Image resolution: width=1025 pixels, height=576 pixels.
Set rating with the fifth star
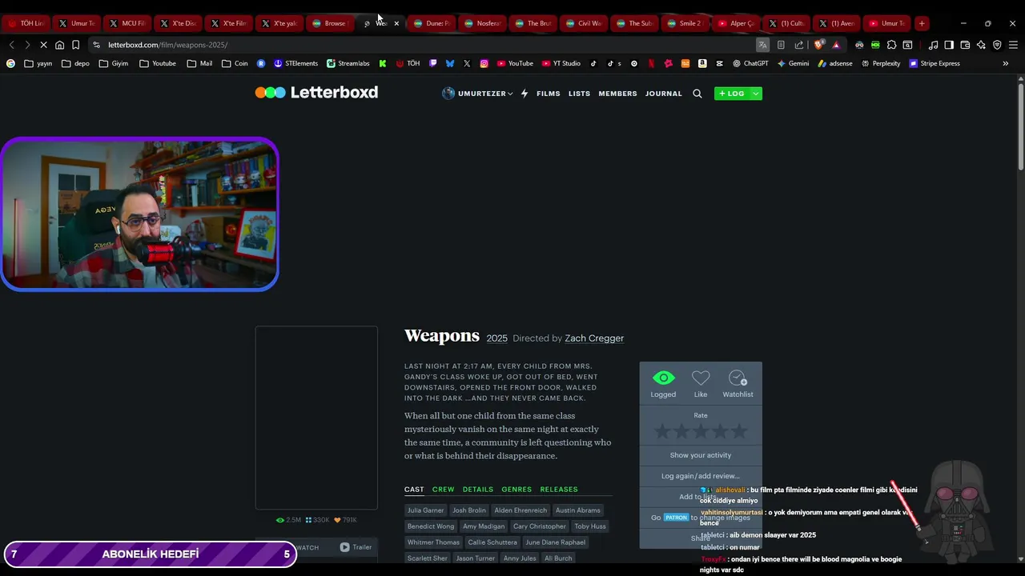739,432
